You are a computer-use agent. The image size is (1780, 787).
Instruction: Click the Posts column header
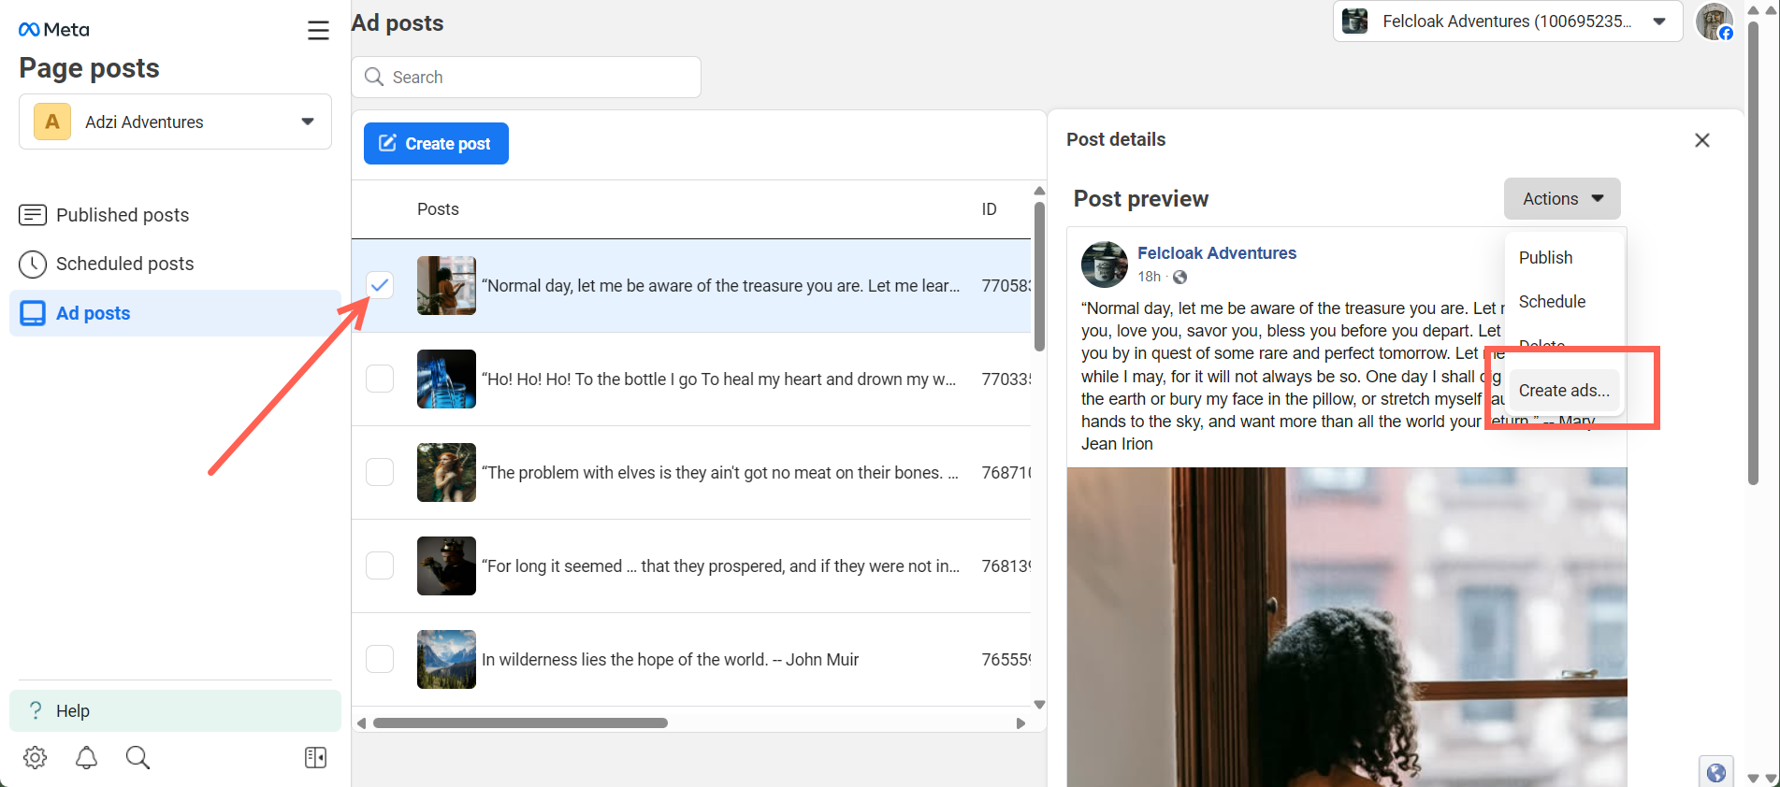click(x=438, y=209)
